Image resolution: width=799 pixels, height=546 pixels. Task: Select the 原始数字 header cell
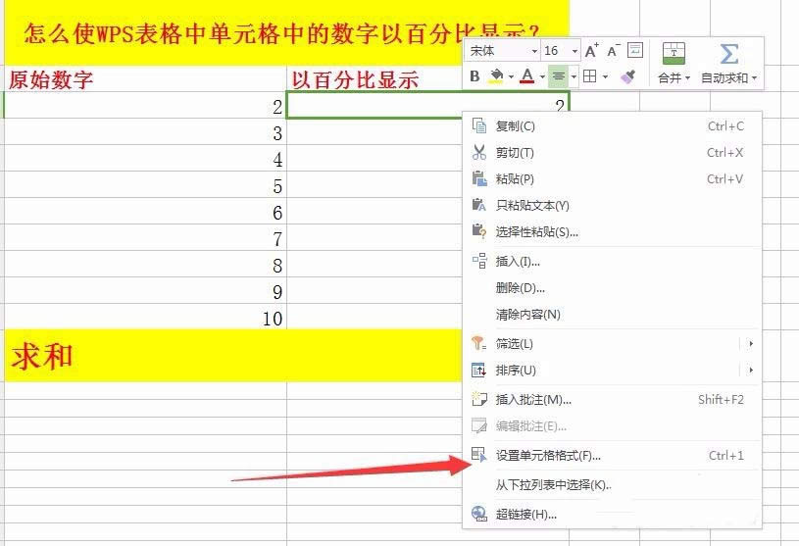145,79
